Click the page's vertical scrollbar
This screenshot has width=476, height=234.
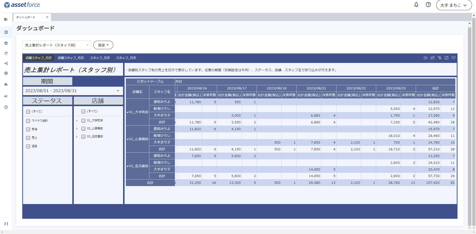[469, 125]
